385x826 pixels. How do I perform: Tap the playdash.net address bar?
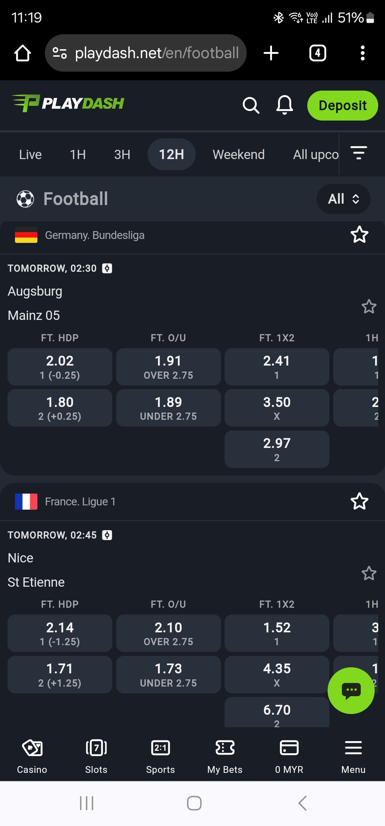click(146, 53)
